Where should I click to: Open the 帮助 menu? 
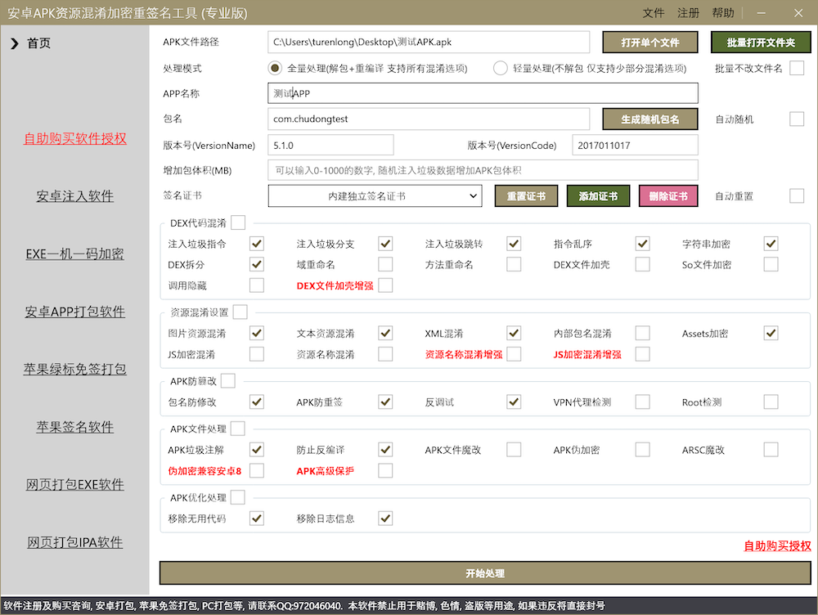click(722, 13)
